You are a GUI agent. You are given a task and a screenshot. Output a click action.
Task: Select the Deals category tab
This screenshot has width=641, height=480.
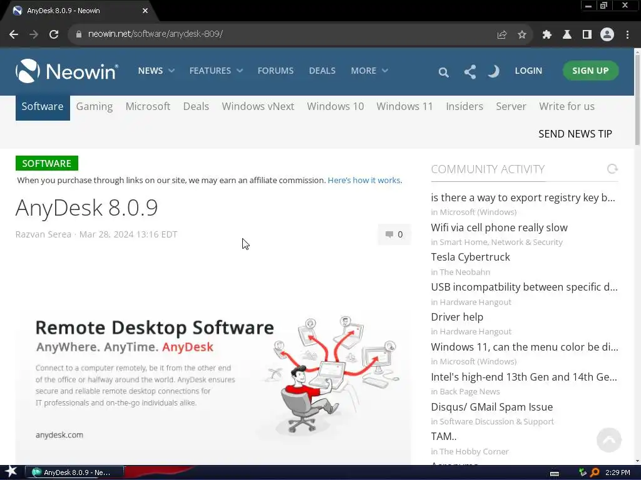tap(196, 106)
